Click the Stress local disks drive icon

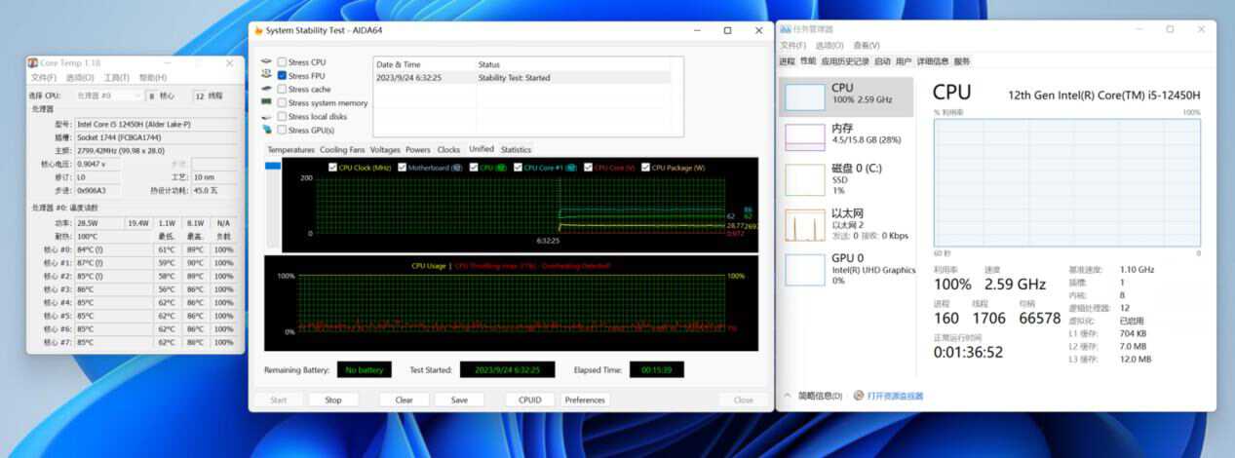click(266, 116)
